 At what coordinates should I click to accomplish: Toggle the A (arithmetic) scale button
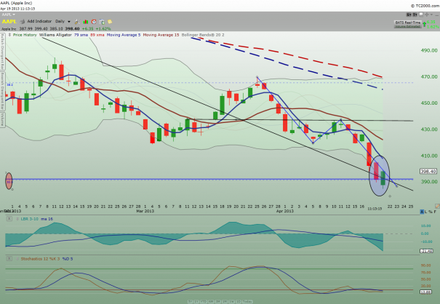pyautogui.click(x=422, y=212)
